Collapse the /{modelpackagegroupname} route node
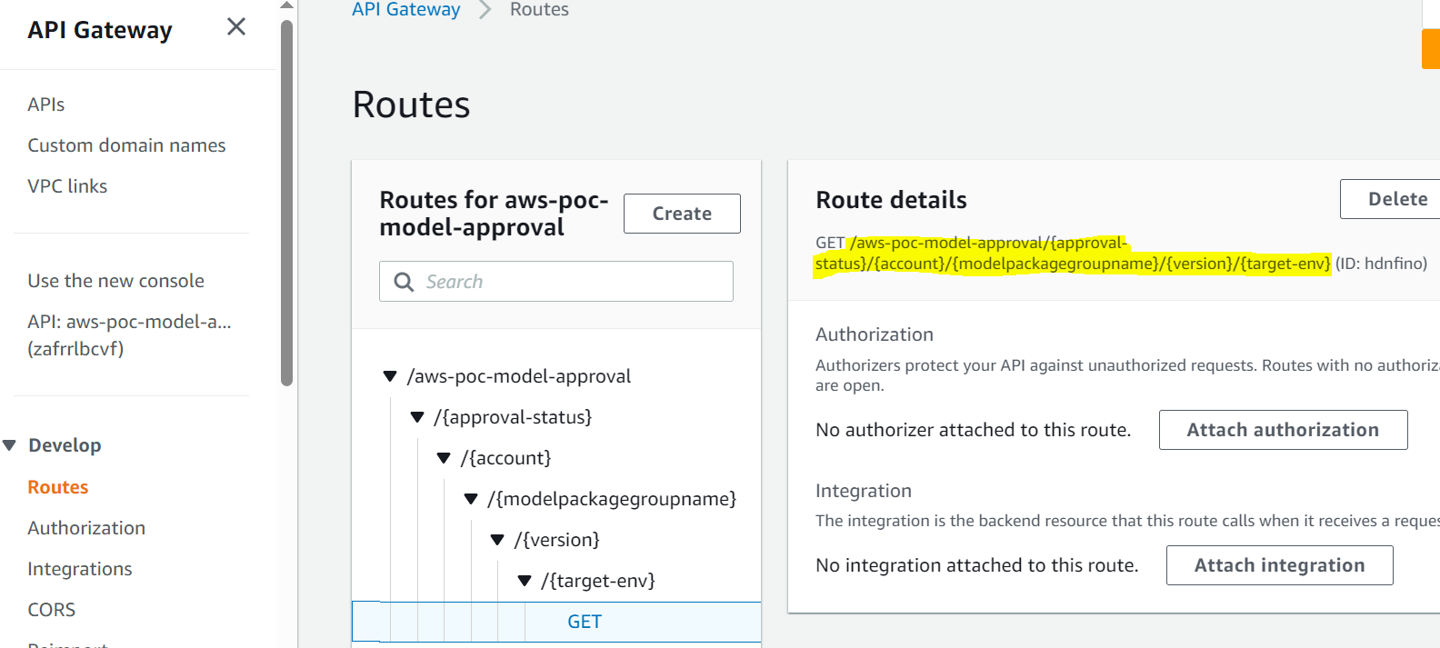 [x=471, y=499]
